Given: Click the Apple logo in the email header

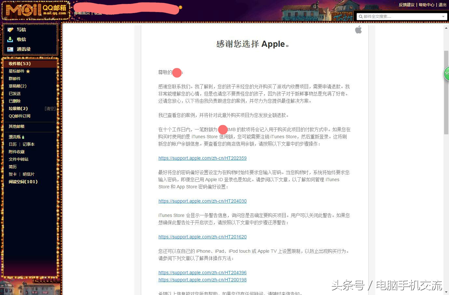Looking at the screenshot, I should (358, 29).
